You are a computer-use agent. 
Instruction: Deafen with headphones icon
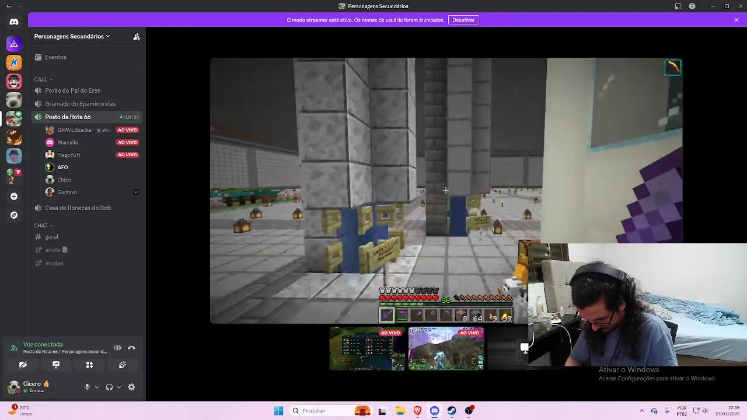pyautogui.click(x=109, y=387)
